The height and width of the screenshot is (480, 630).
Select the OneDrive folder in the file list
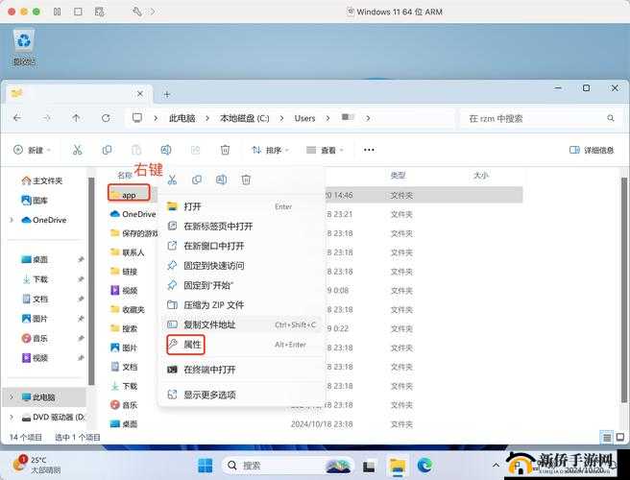[133, 214]
